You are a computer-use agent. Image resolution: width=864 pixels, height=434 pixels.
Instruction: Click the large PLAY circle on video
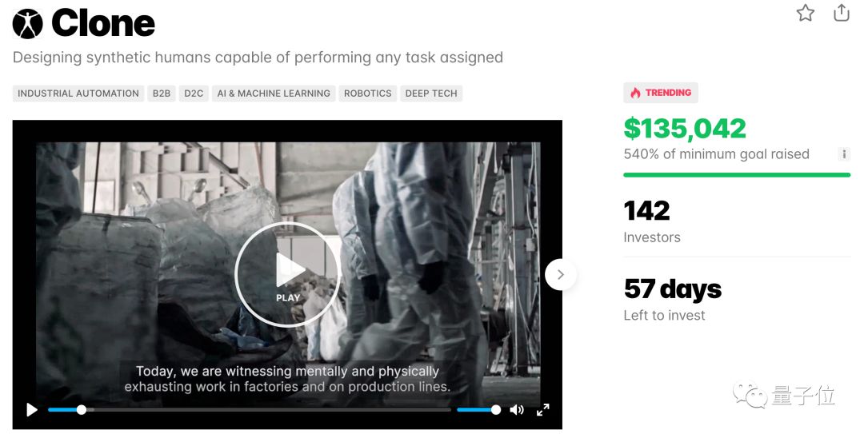pos(288,274)
